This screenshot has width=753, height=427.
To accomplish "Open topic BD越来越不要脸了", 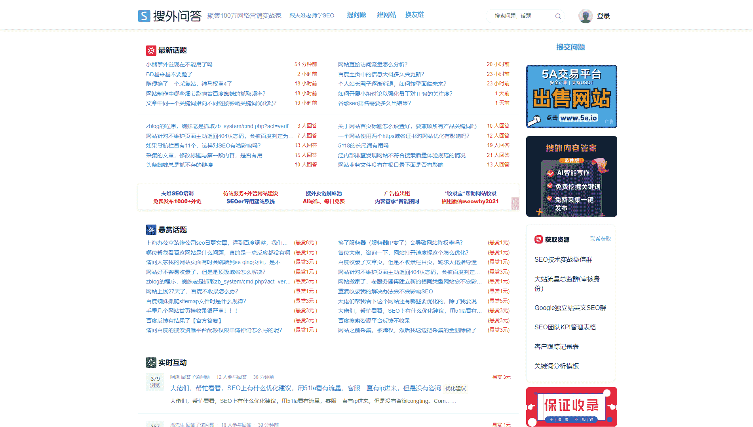I will [x=169, y=74].
